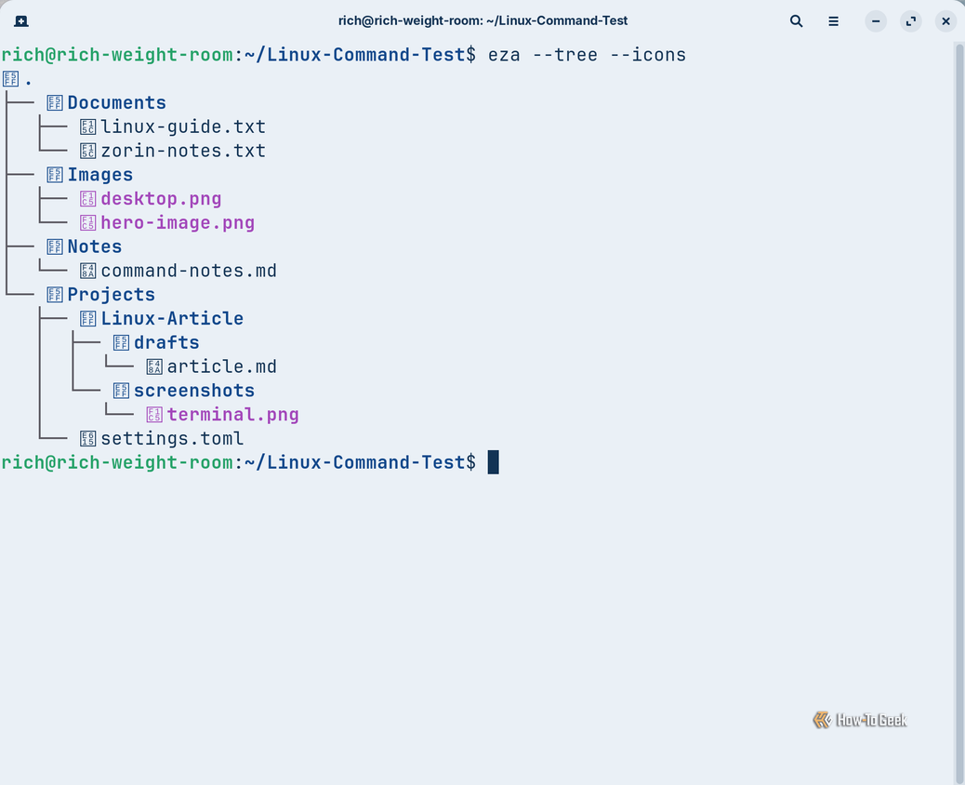
Task: Open the hamburger menu
Action: [x=833, y=21]
